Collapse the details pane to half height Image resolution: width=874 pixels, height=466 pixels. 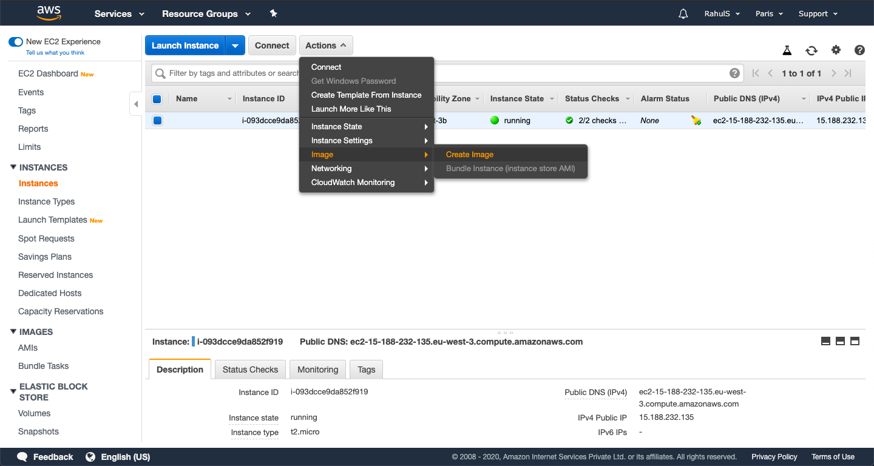click(x=840, y=341)
